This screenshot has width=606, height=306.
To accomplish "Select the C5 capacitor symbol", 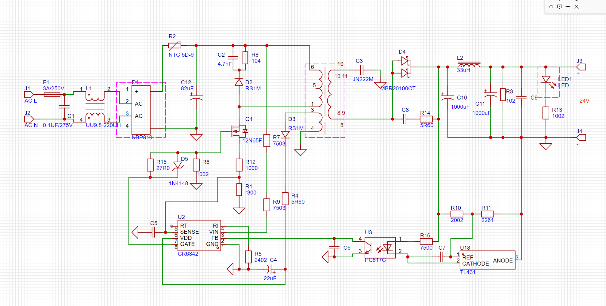I will [x=153, y=232].
